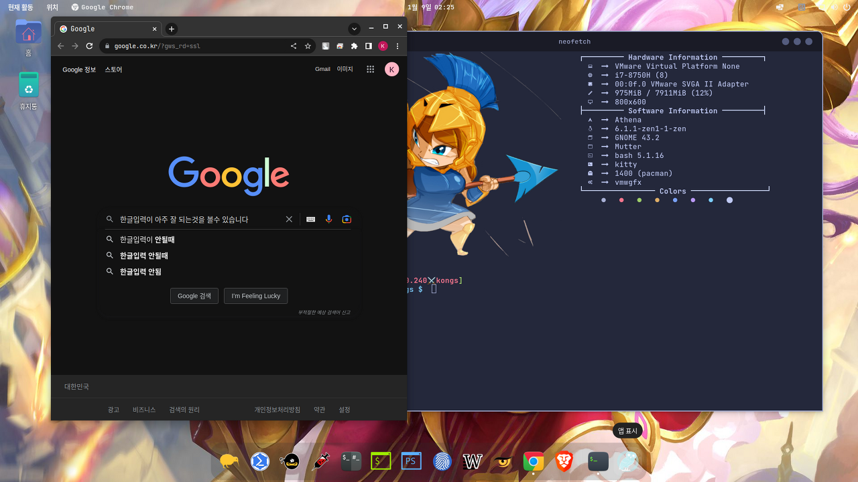Open the trash '휴지통' desktop icon
This screenshot has height=482, width=858.
(x=28, y=92)
